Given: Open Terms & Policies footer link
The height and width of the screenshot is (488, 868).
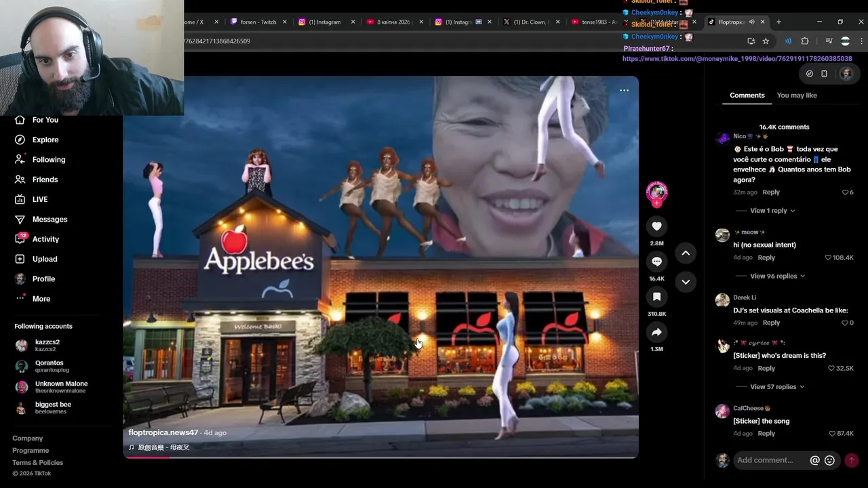Looking at the screenshot, I should coord(37,463).
